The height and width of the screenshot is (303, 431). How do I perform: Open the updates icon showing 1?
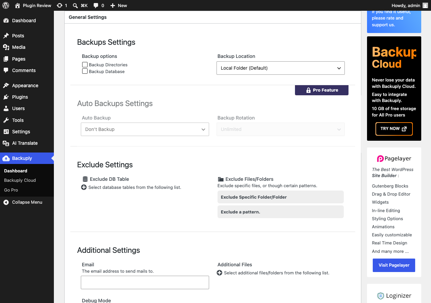(x=60, y=5)
